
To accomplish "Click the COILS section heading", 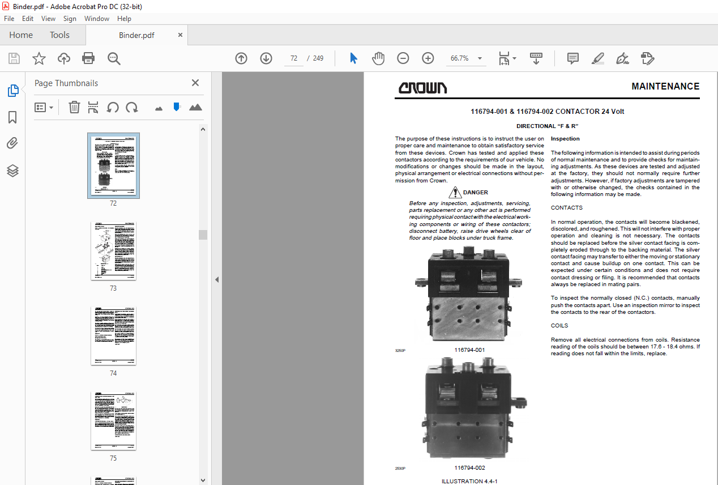I will (559, 326).
